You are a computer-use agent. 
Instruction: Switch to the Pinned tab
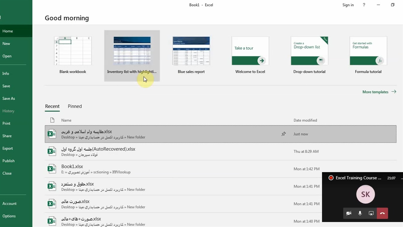[75, 106]
